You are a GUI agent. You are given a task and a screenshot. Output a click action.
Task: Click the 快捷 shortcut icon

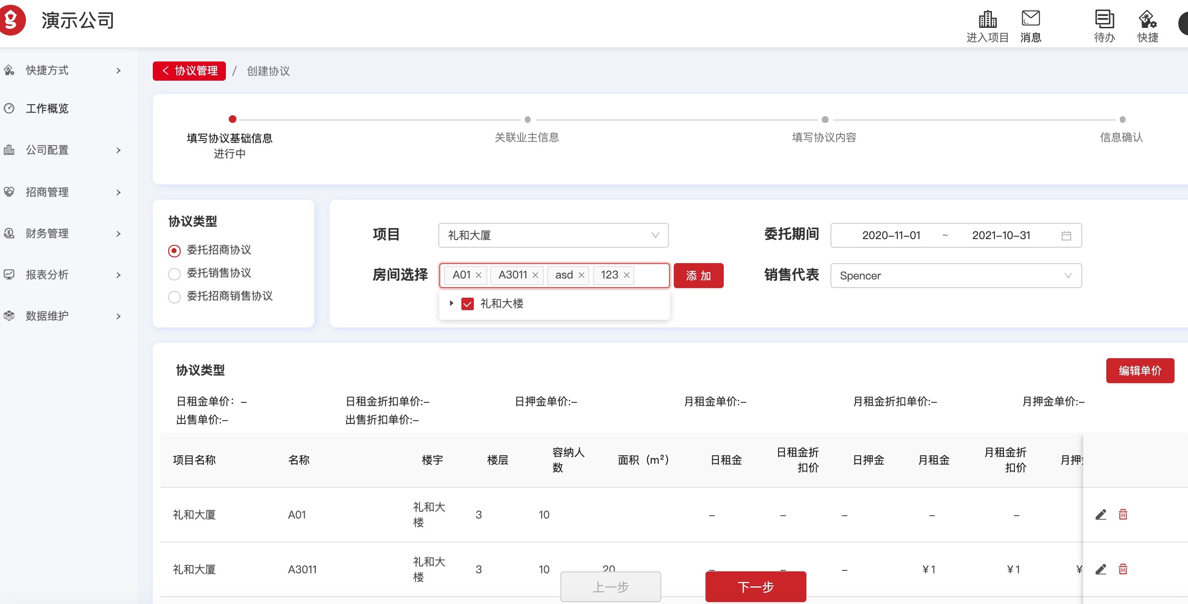coord(1147,20)
